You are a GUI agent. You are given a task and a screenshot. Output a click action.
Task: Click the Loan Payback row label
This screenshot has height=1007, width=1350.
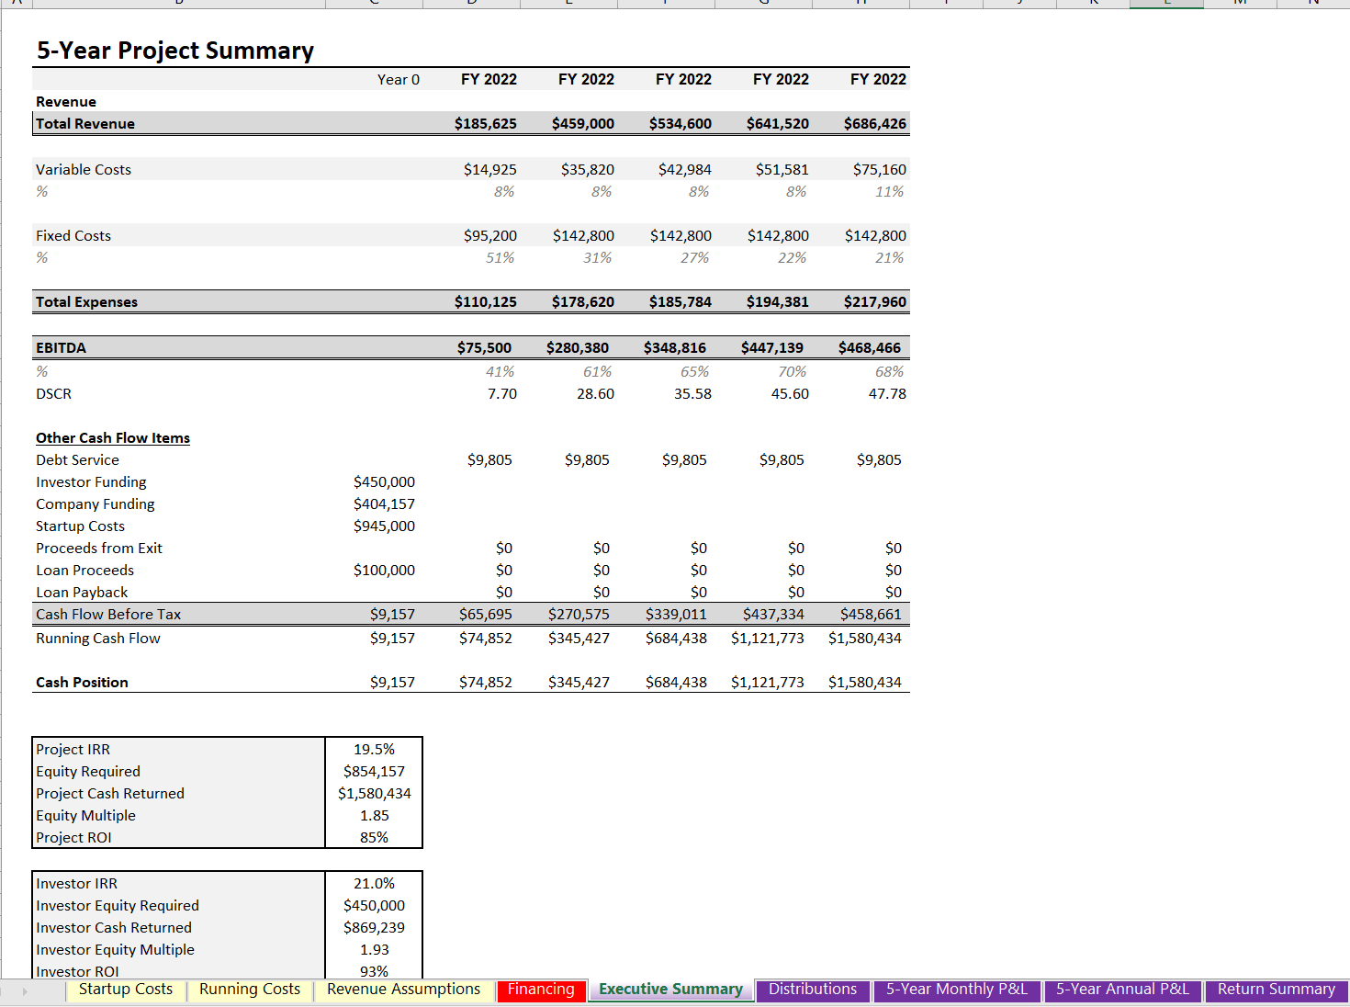[82, 593]
